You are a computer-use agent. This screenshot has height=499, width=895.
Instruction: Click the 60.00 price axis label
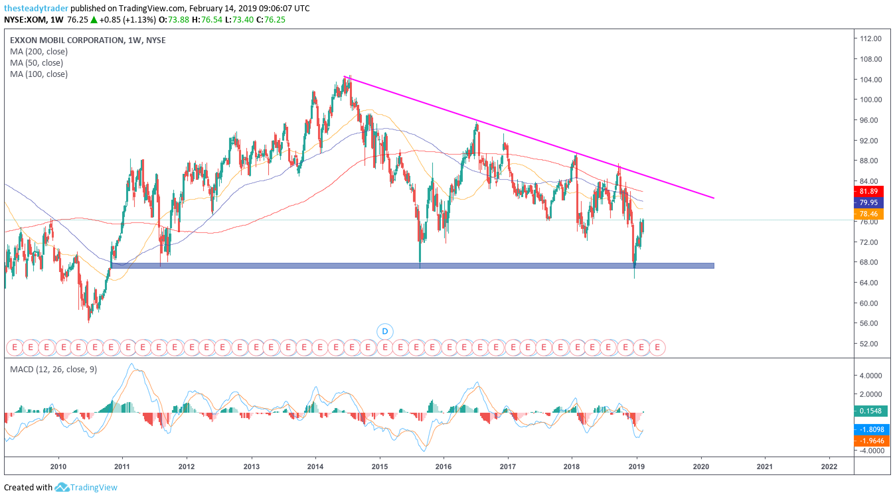click(869, 303)
